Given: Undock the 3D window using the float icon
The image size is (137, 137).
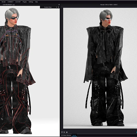Looking at the screenshot, I should tap(59, 5).
